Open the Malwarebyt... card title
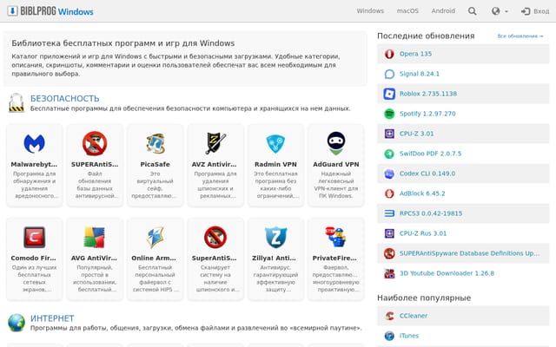This screenshot has width=556, height=347. coord(34,164)
